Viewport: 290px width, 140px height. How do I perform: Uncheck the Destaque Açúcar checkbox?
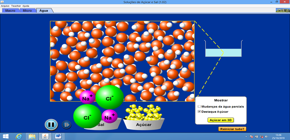(x=200, y=111)
